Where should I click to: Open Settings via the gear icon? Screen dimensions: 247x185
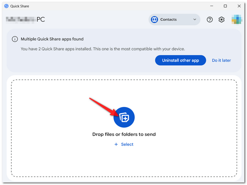(x=221, y=19)
